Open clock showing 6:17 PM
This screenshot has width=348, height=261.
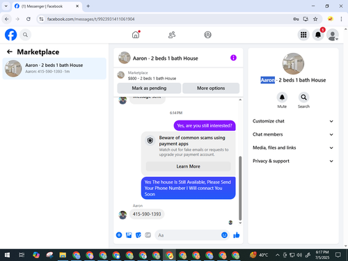(322, 255)
